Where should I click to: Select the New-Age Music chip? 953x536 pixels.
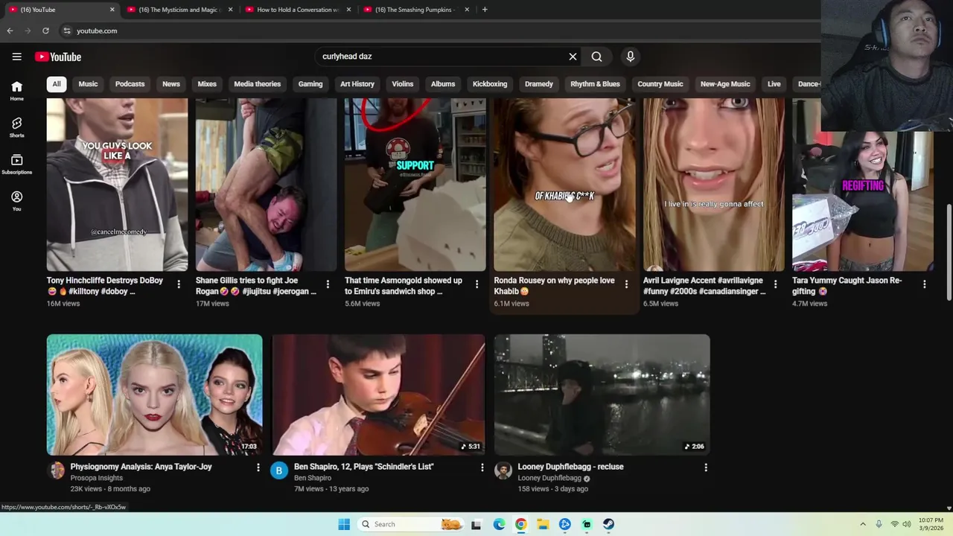[x=725, y=84]
